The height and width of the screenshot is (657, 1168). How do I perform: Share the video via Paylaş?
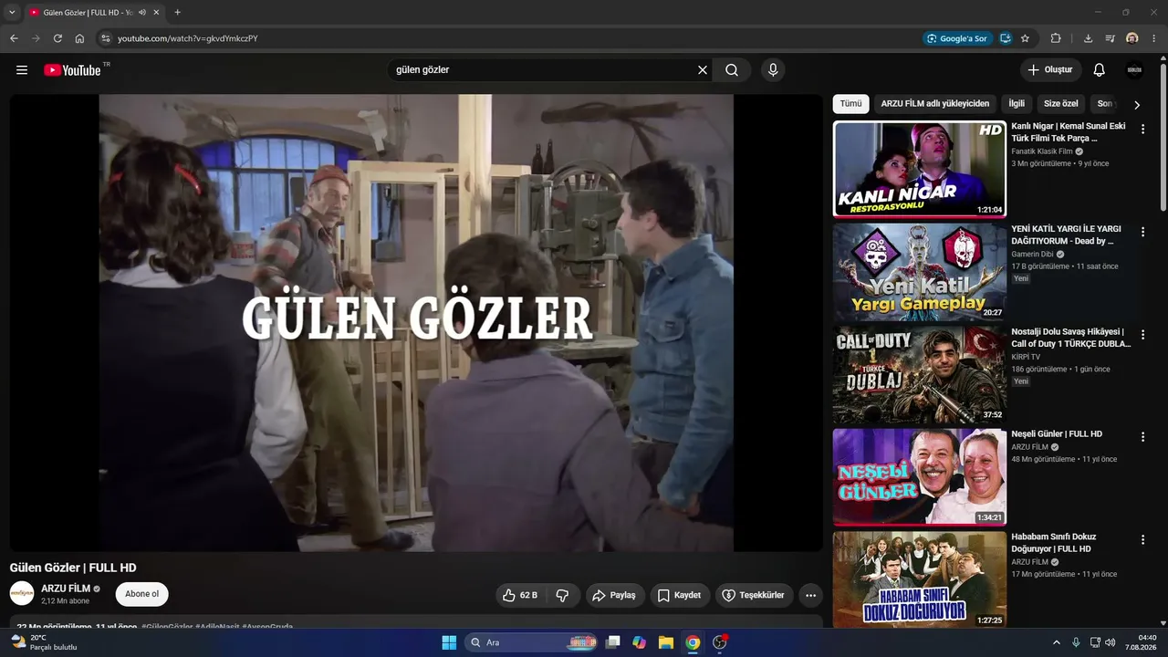615,595
